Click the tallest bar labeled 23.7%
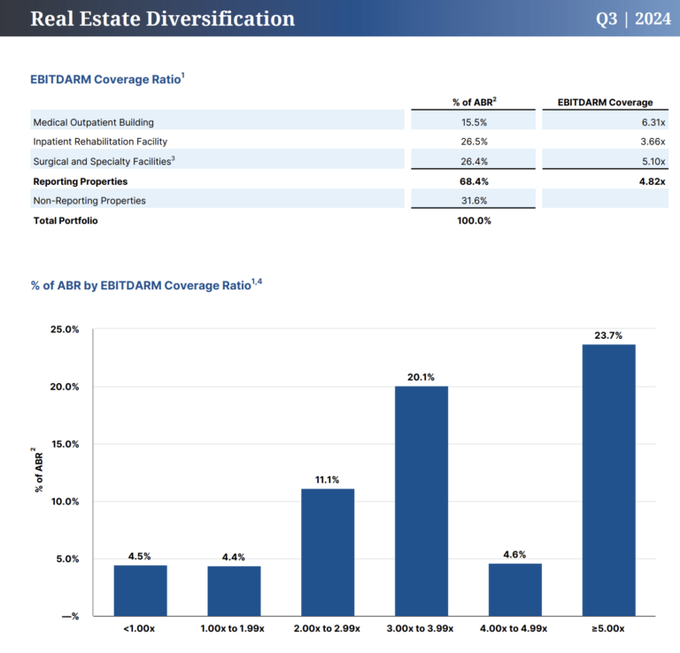 pos(608,478)
